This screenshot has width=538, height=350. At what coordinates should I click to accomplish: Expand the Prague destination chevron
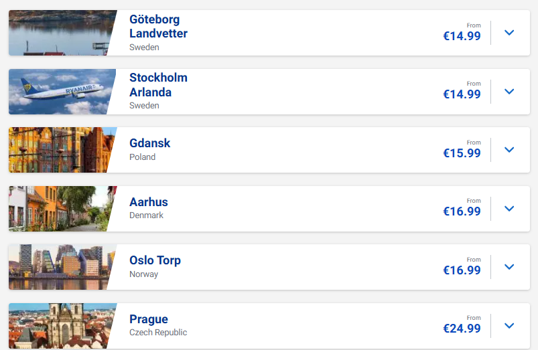click(x=509, y=326)
